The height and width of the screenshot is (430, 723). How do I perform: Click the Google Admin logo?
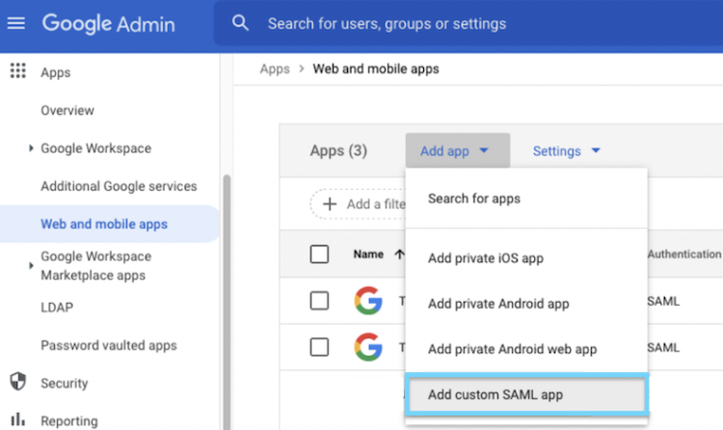(109, 23)
